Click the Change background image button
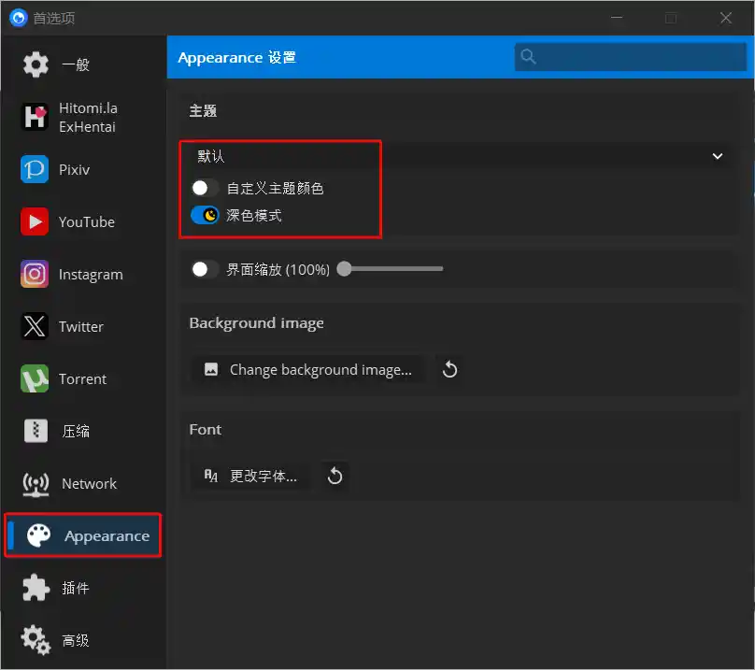This screenshot has height=670, width=755. click(307, 369)
